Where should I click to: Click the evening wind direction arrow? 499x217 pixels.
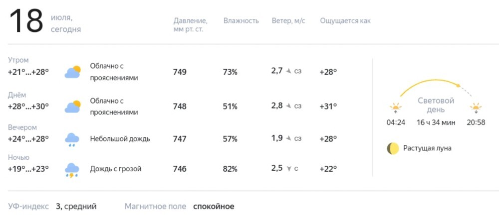(x=288, y=138)
